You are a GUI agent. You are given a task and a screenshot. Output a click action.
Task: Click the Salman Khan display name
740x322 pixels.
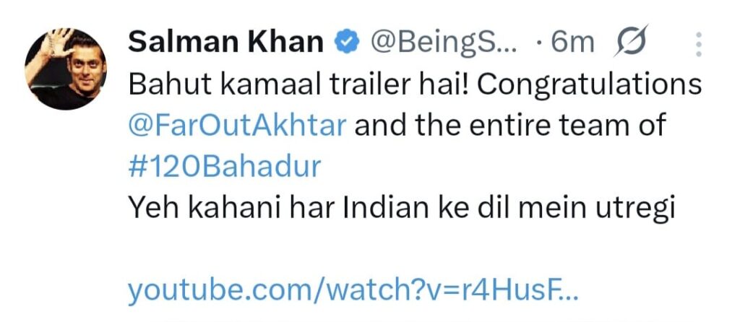(x=225, y=43)
